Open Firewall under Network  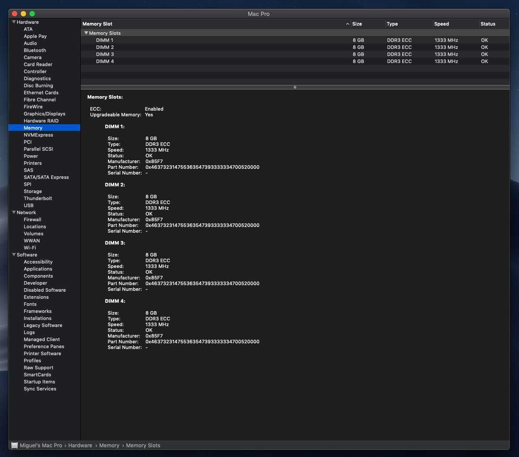[33, 220]
